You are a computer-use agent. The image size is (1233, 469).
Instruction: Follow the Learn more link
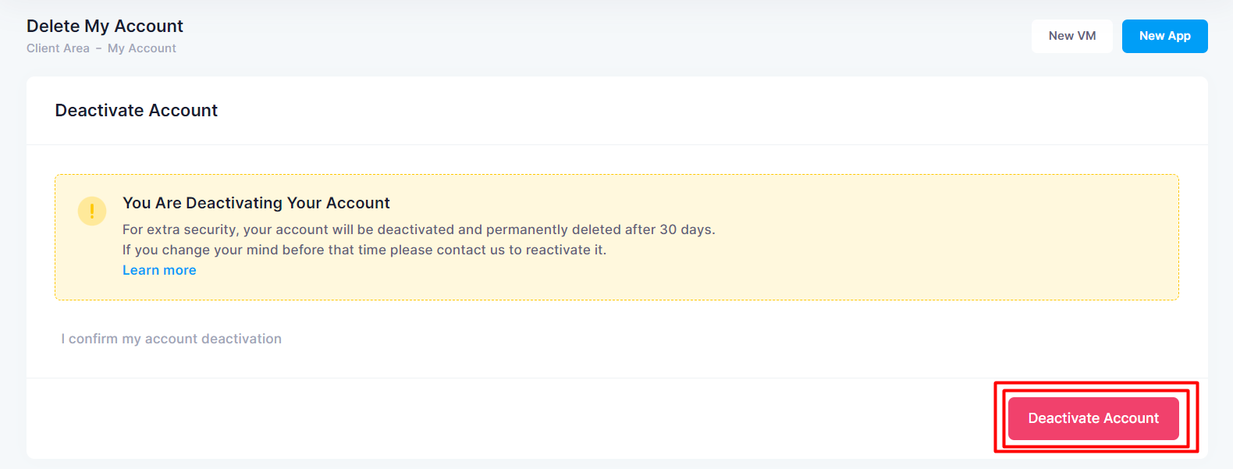[159, 270]
